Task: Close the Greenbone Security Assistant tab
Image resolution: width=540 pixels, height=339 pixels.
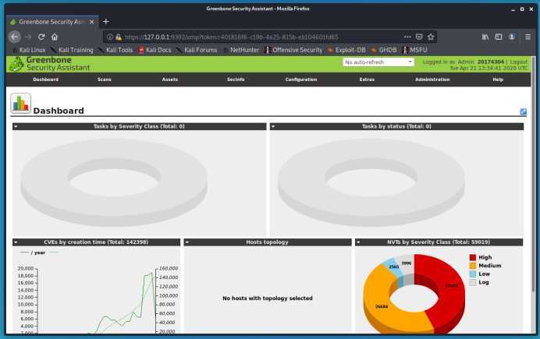Action: [x=91, y=22]
